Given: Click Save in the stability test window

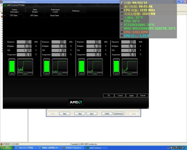Looking at the screenshot, I should [x=92, y=114].
